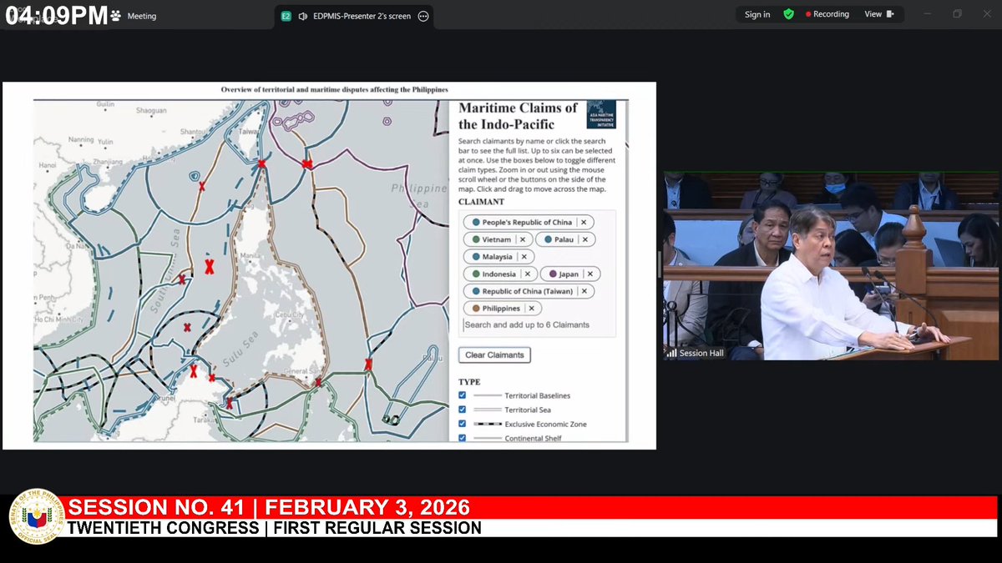Click the purple Japan color dot

553,274
